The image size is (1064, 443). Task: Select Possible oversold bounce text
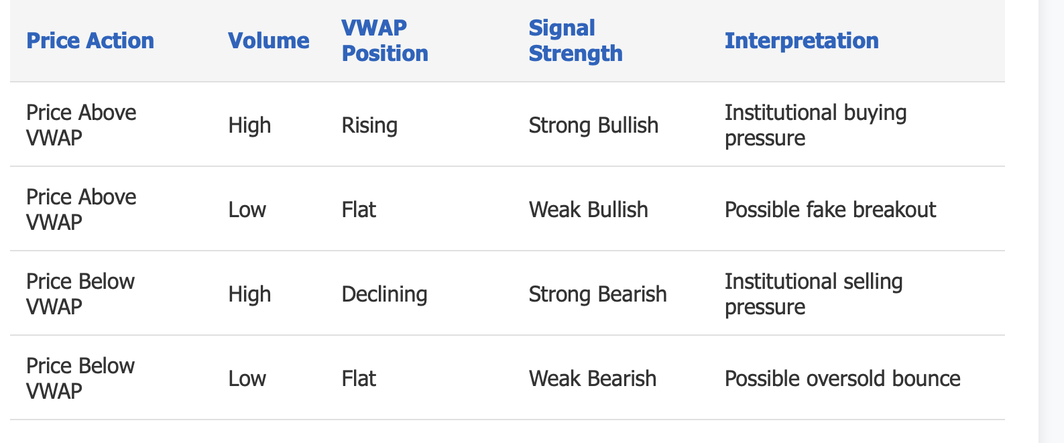[842, 379]
